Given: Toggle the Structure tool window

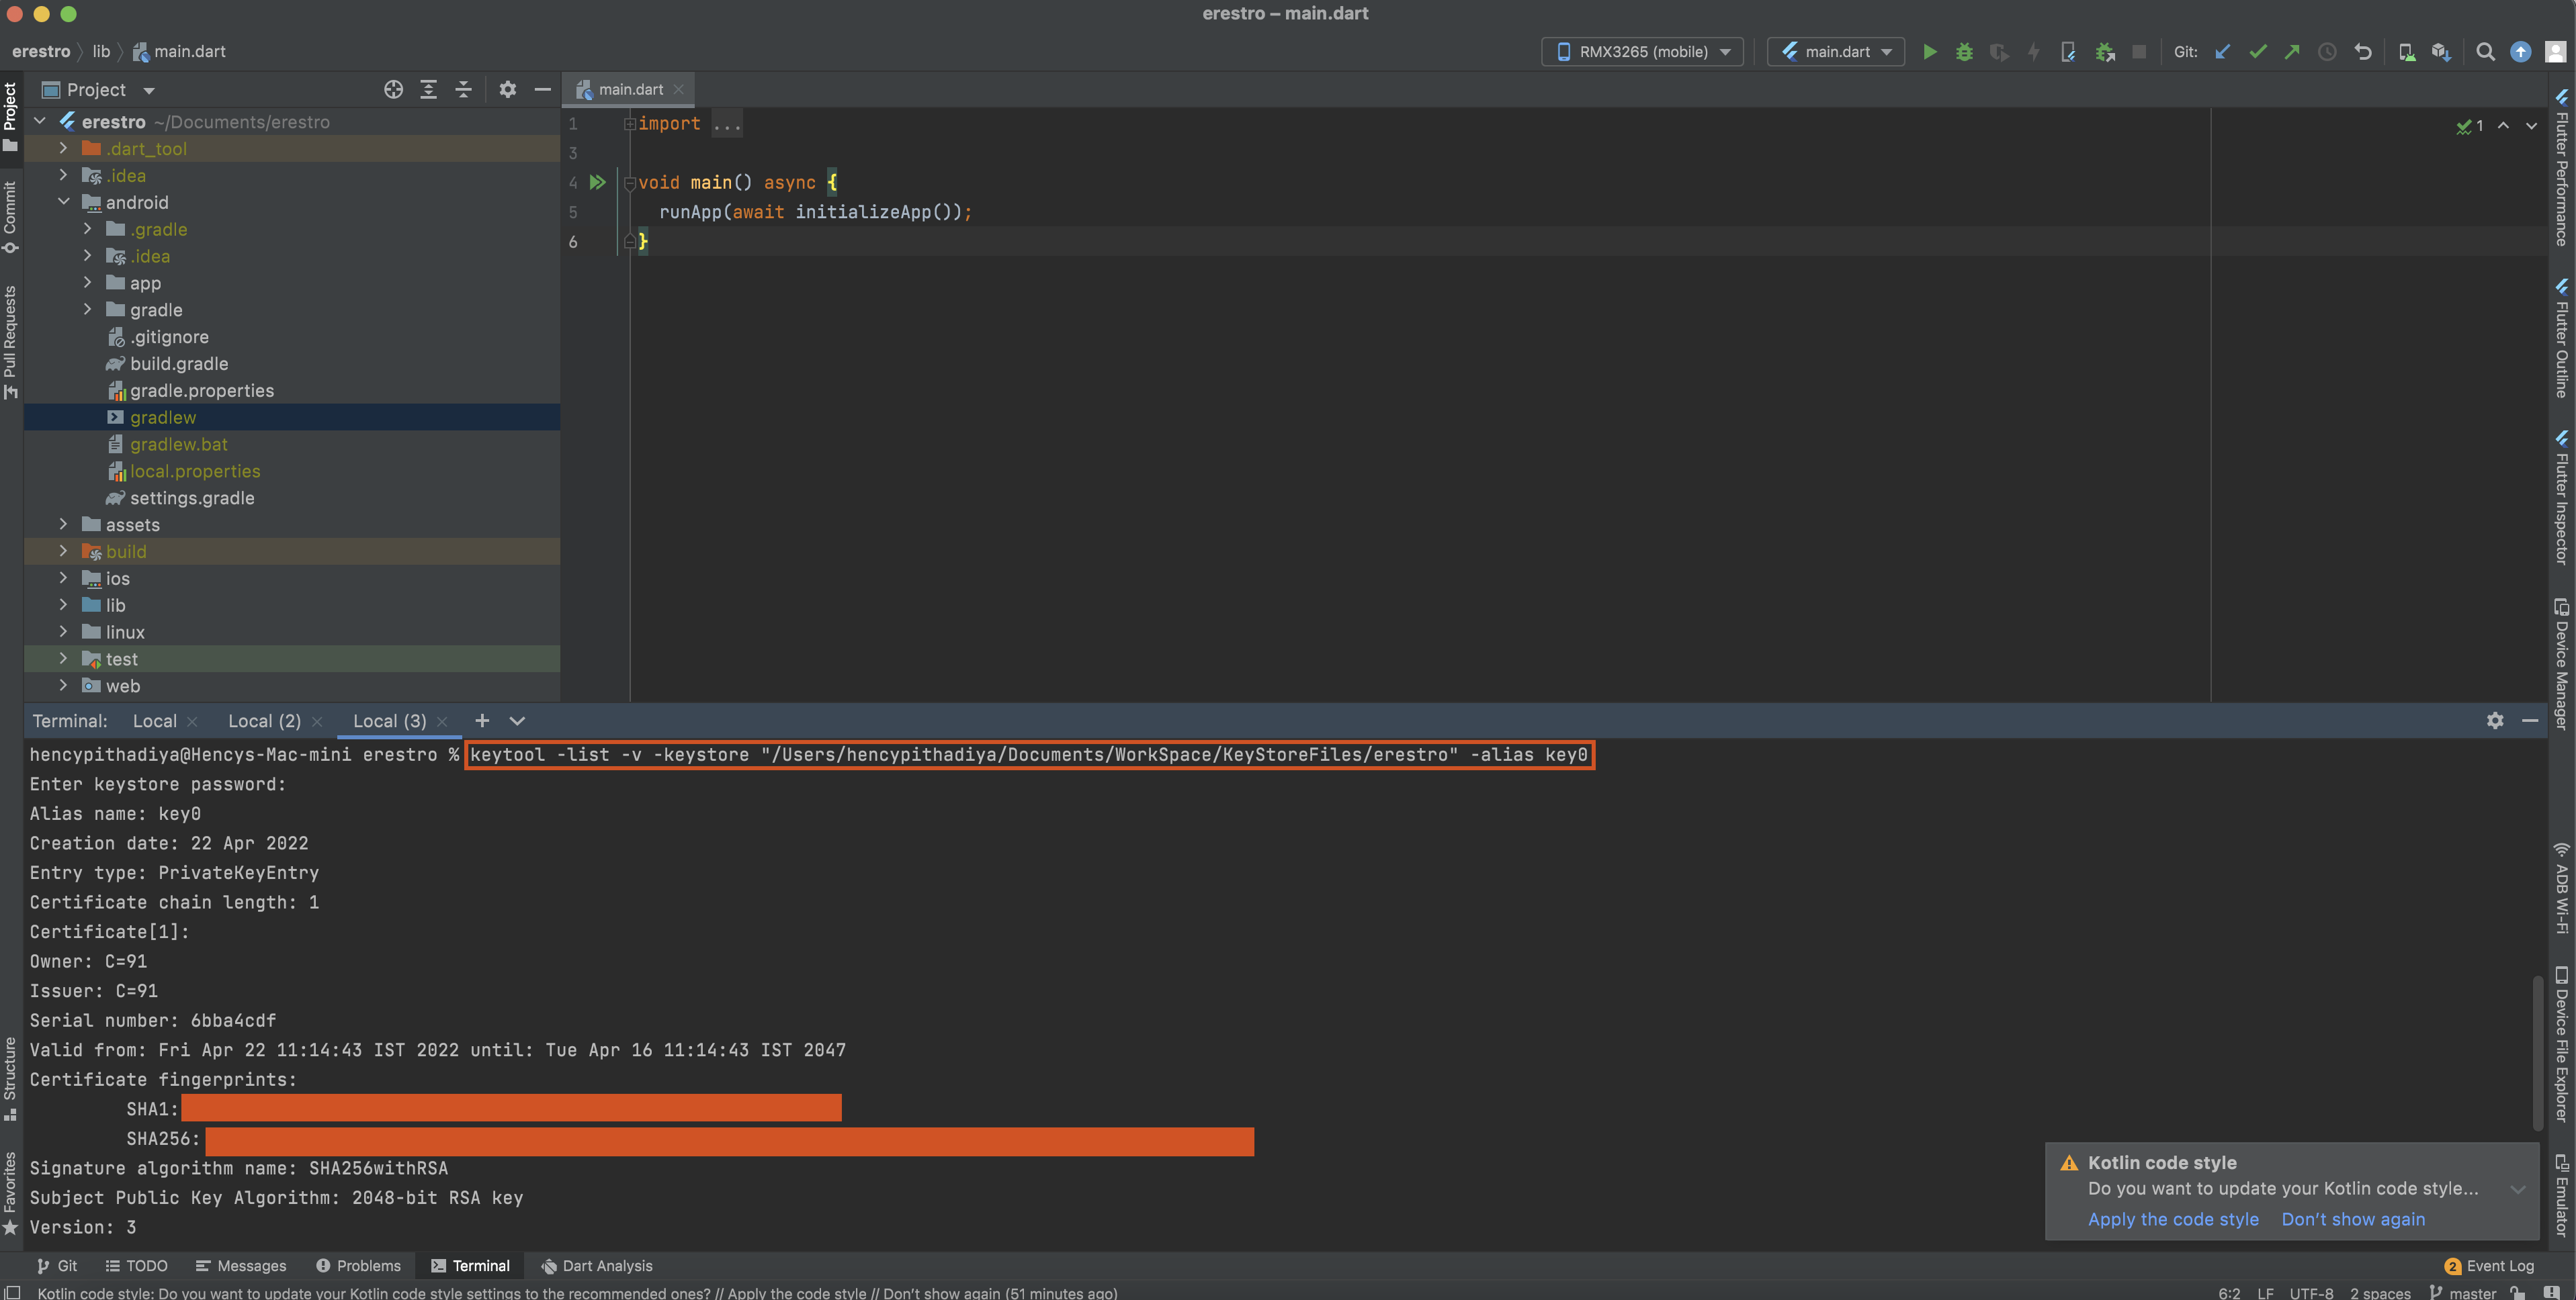Looking at the screenshot, I should click(x=10, y=1079).
